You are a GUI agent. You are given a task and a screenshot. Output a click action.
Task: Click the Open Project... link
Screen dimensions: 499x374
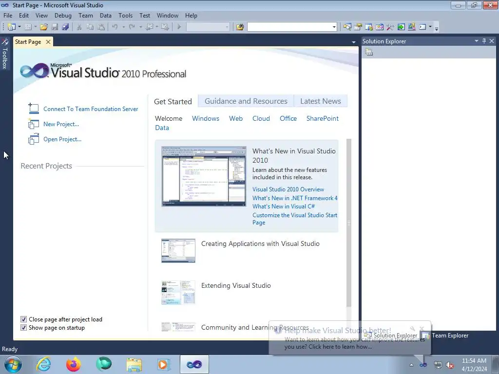[x=62, y=139]
